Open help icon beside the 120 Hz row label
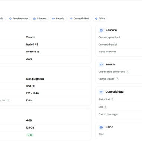The width and height of the screenshot is (142, 142). [x=9, y=100]
